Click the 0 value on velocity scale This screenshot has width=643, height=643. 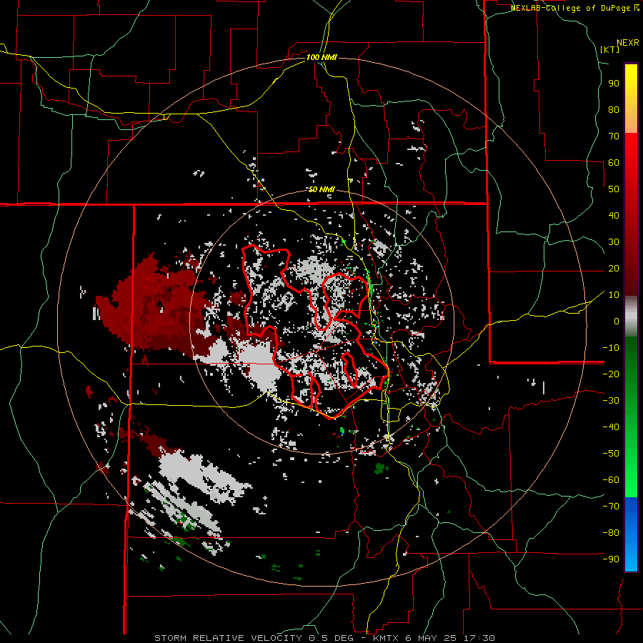pos(617,321)
